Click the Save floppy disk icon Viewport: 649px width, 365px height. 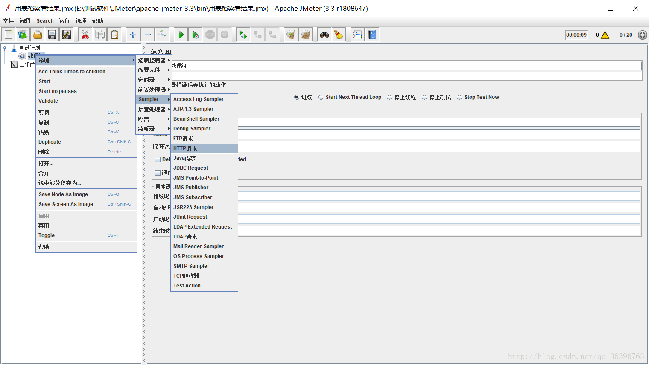pyautogui.click(x=52, y=35)
